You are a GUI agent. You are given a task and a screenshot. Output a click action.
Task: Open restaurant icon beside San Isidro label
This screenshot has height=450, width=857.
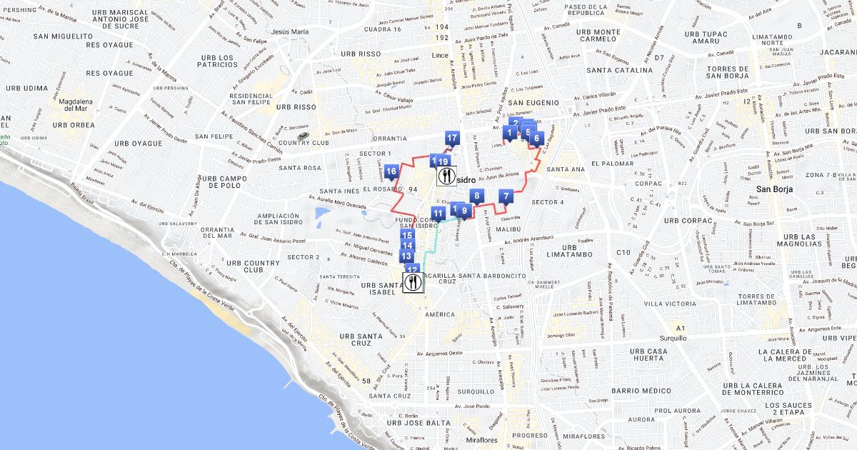447,176
